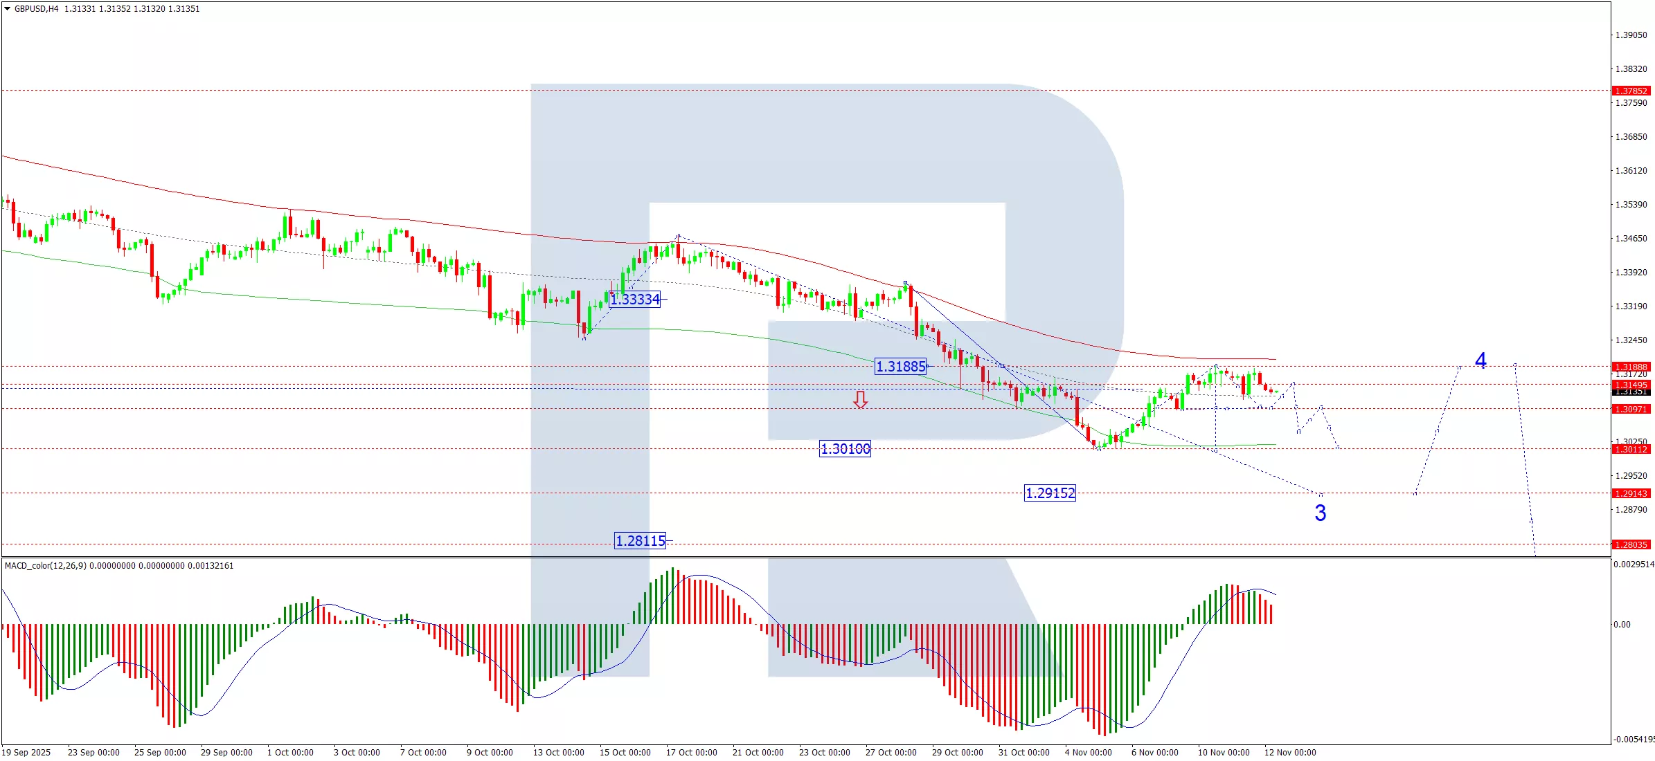Click the blue wave number 4

point(1480,360)
